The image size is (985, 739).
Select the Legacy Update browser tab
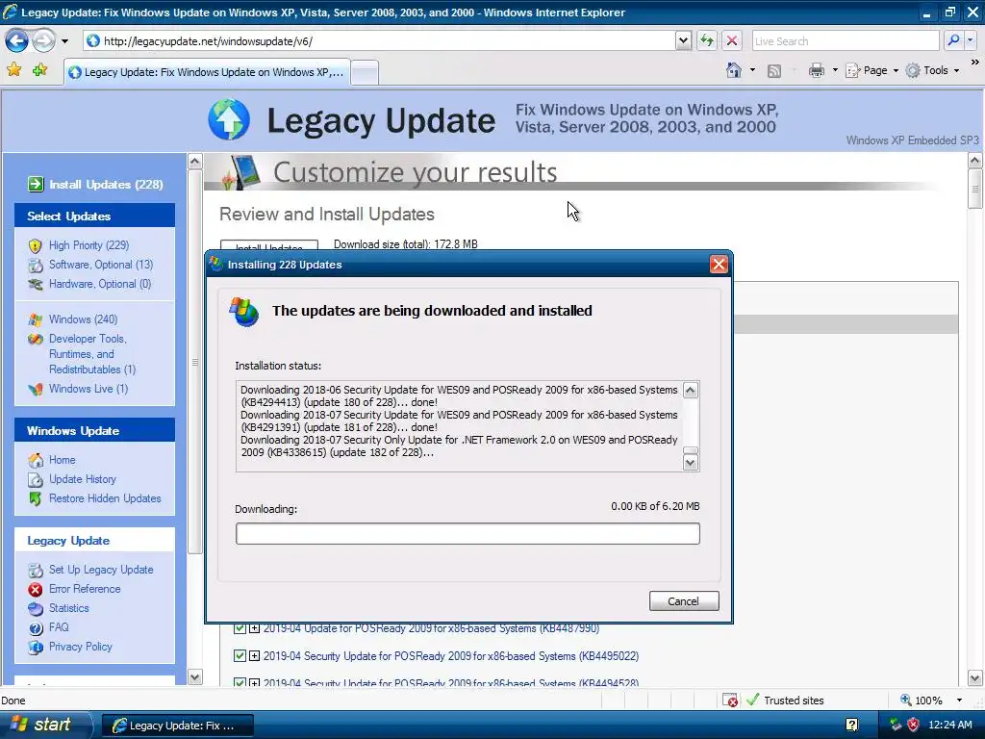[208, 72]
